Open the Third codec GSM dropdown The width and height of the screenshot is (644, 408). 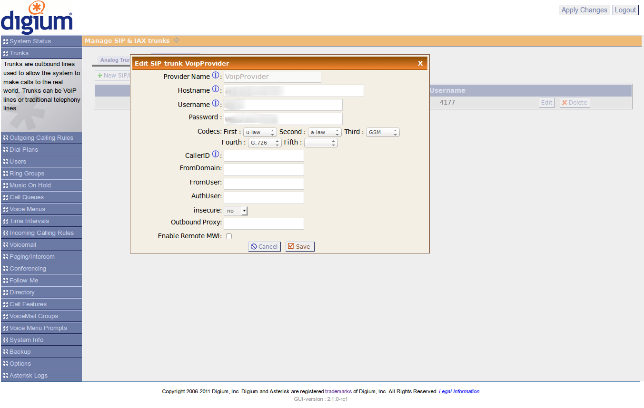pyautogui.click(x=382, y=132)
